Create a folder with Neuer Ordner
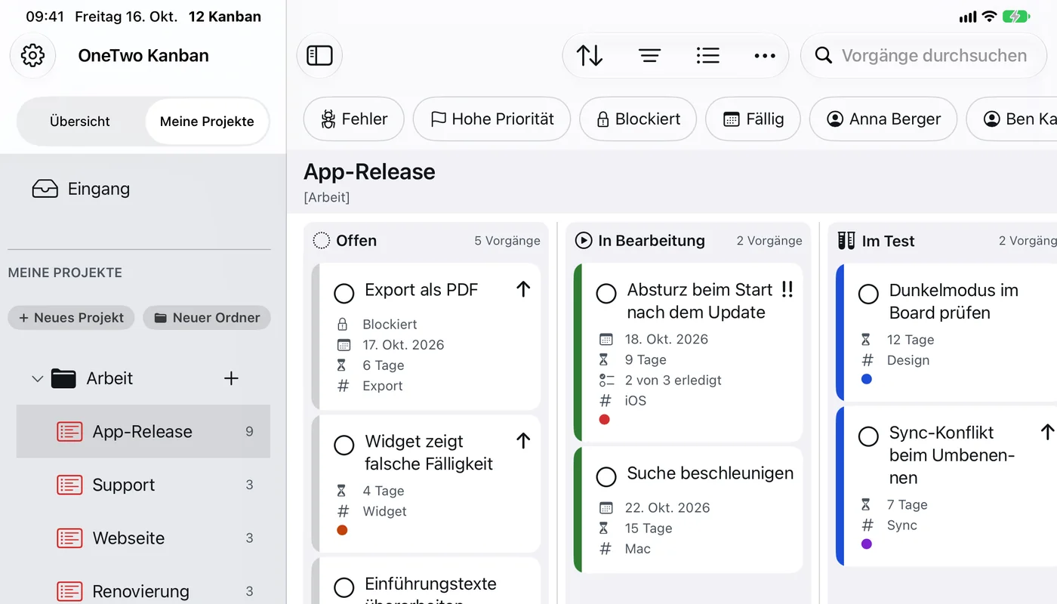Viewport: 1057px width, 604px height. pyautogui.click(x=207, y=318)
